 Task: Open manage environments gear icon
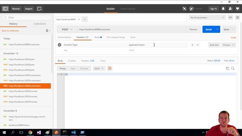coord(237,17)
